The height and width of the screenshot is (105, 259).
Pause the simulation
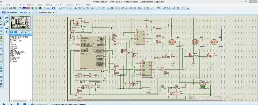tap(18, 104)
